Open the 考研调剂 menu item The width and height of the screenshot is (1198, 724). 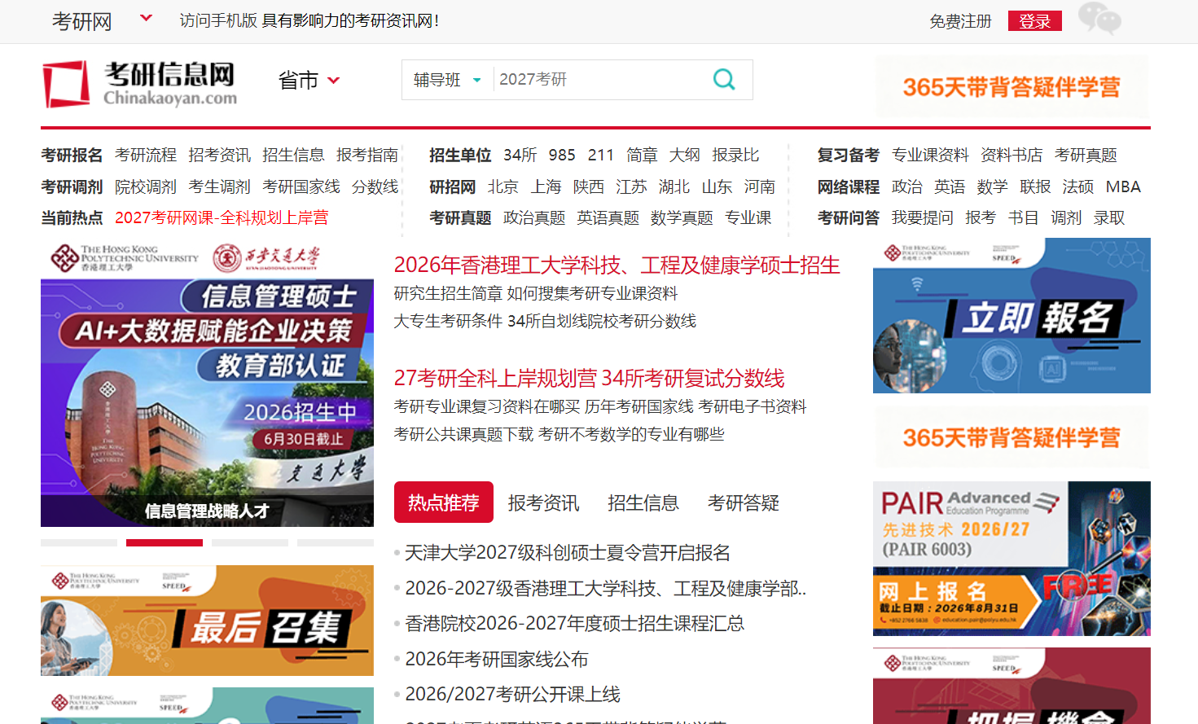tap(72, 186)
